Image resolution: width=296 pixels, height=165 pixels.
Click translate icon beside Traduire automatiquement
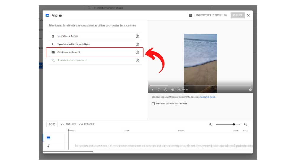coord(53,60)
